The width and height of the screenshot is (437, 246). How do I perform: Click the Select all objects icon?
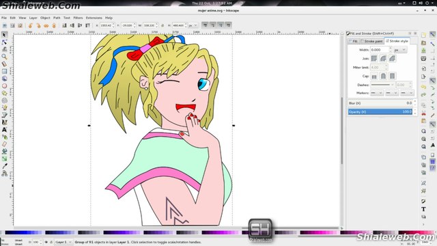pos(5,25)
